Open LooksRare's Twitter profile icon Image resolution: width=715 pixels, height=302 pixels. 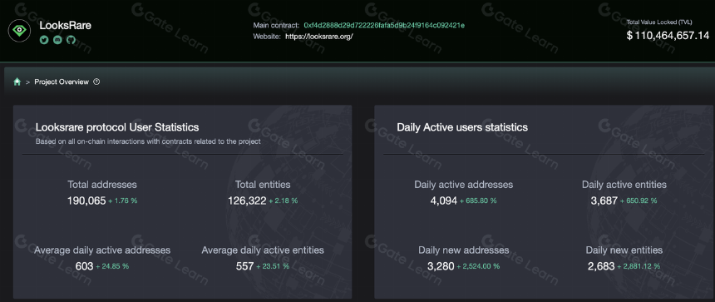tap(44, 40)
